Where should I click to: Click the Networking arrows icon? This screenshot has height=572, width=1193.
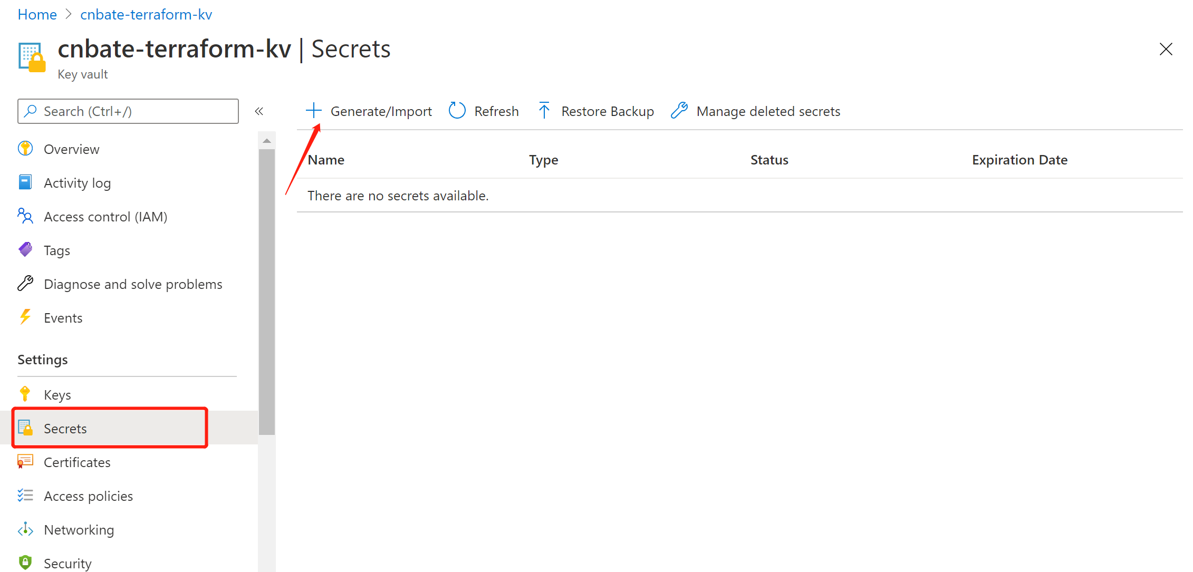pos(25,529)
